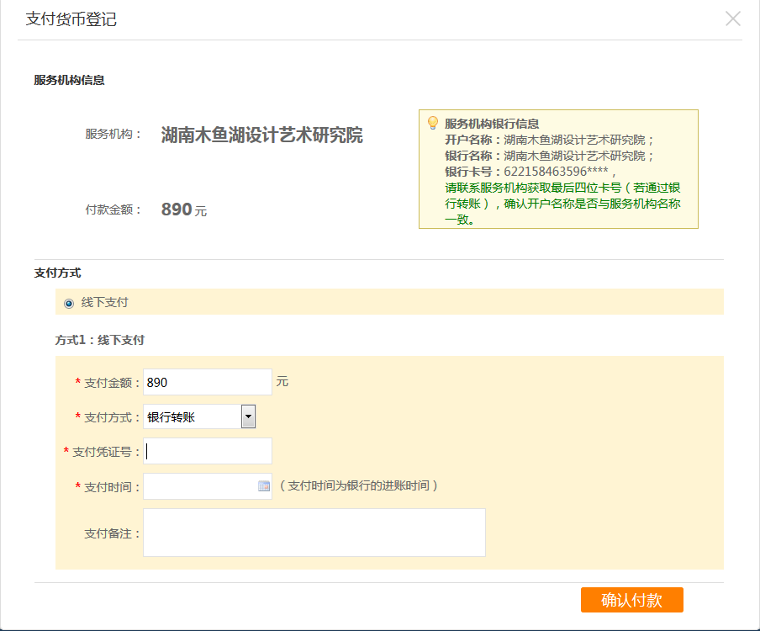Open the calendar icon for 支付时间

coord(264,486)
